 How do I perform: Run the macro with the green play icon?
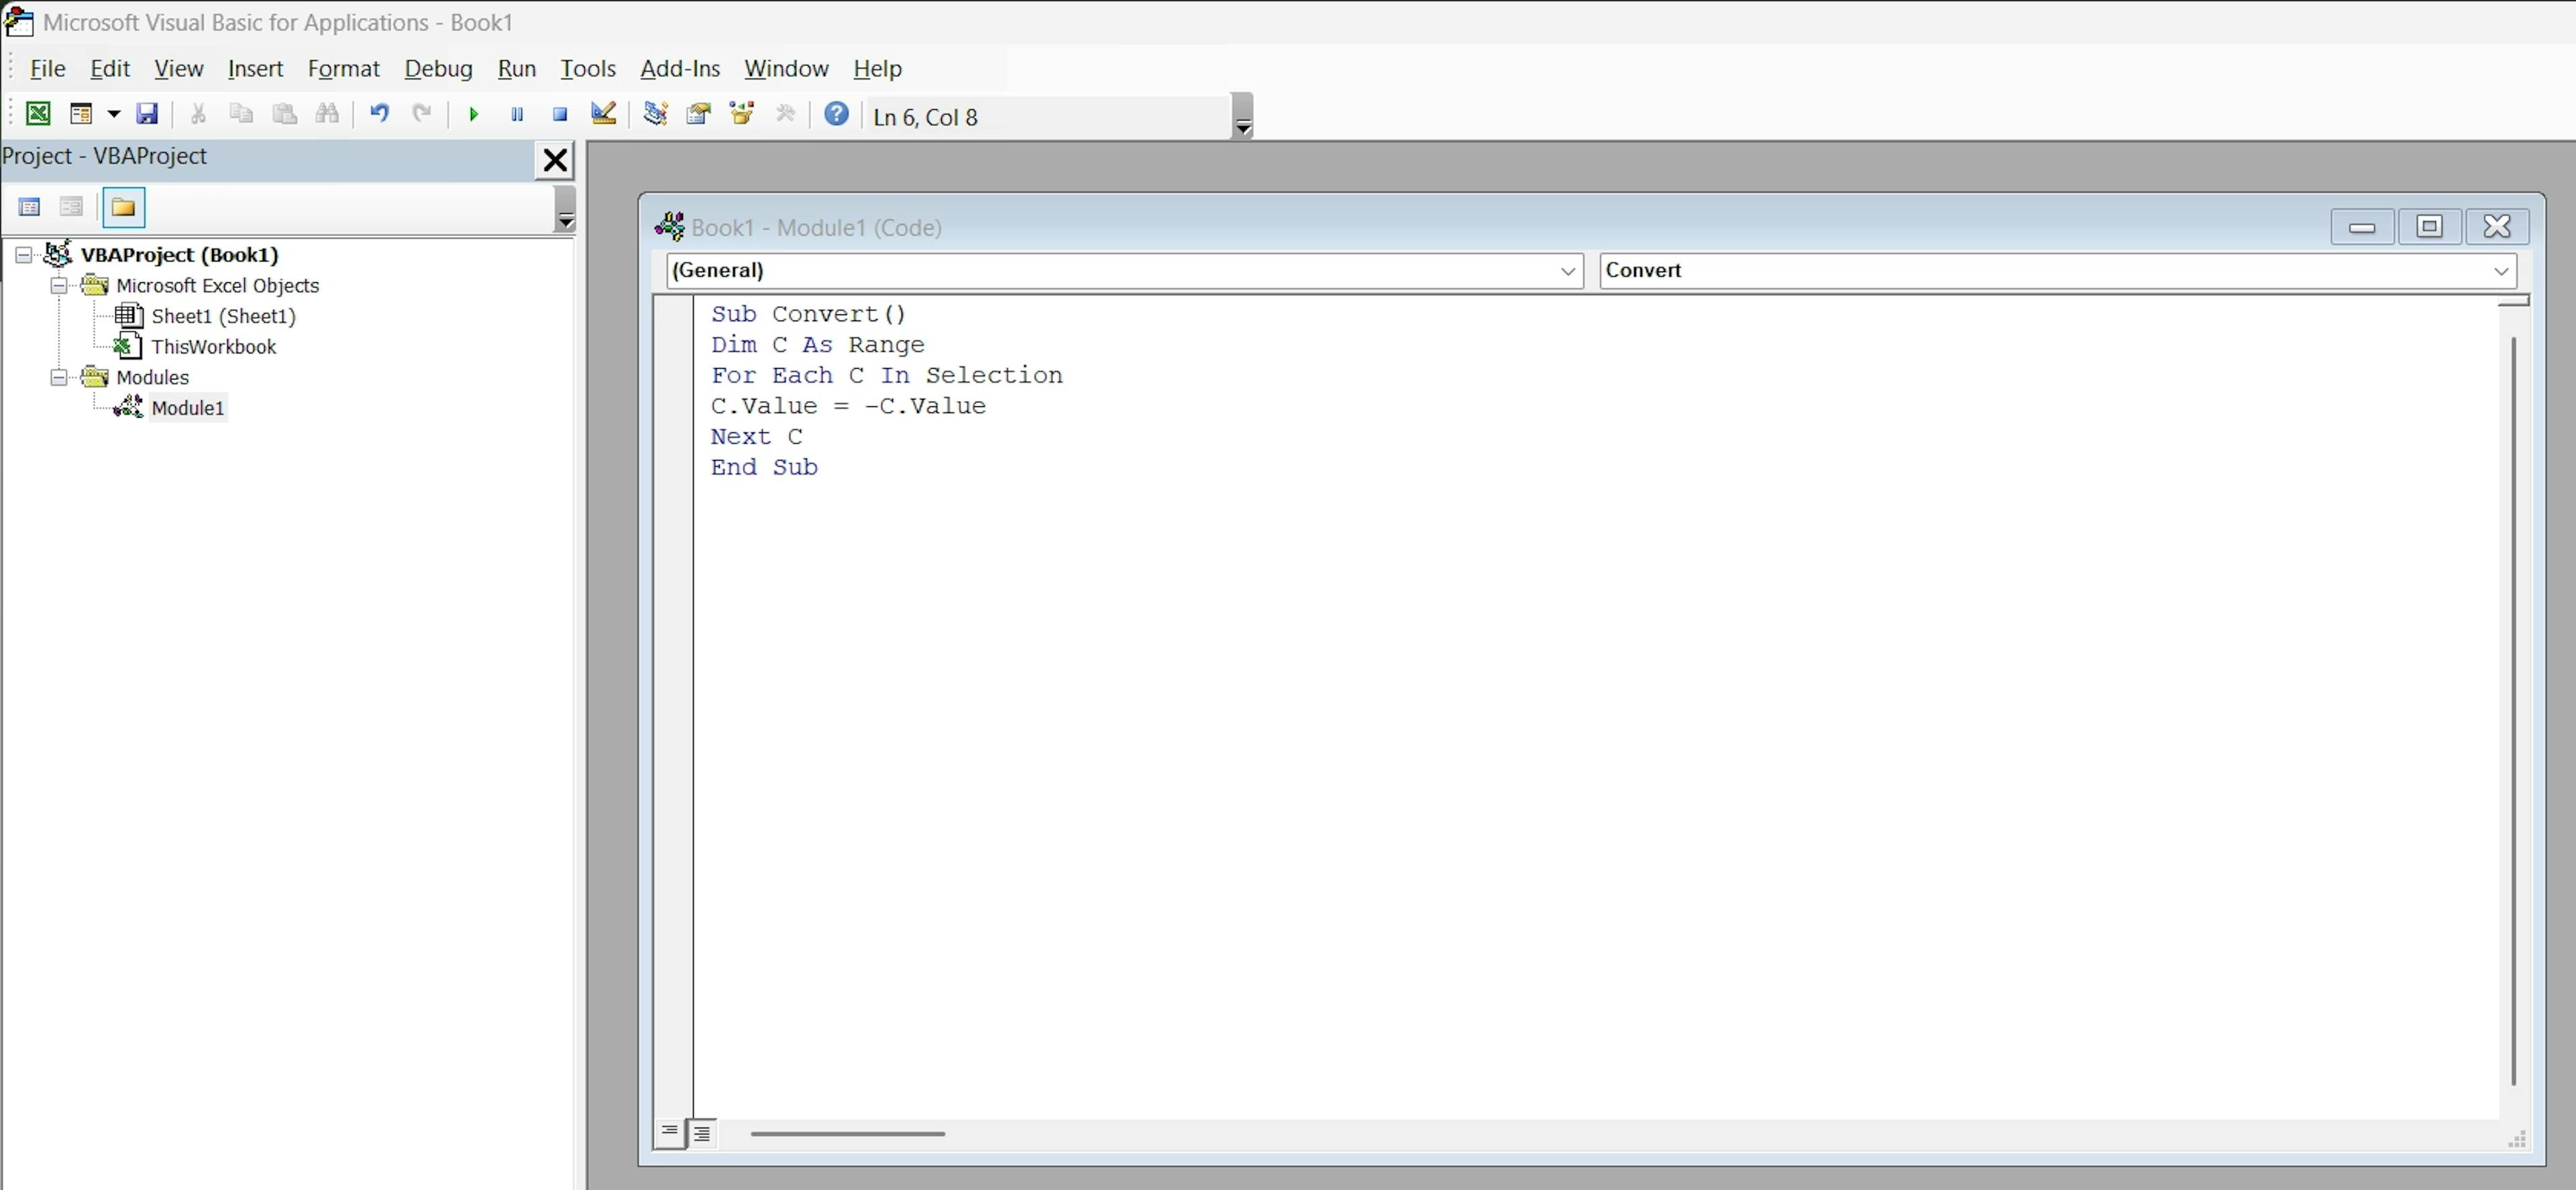474,115
